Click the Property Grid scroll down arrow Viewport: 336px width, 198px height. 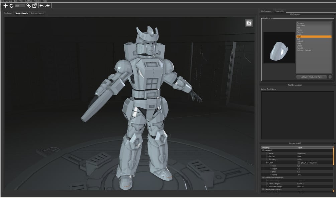[333, 191]
